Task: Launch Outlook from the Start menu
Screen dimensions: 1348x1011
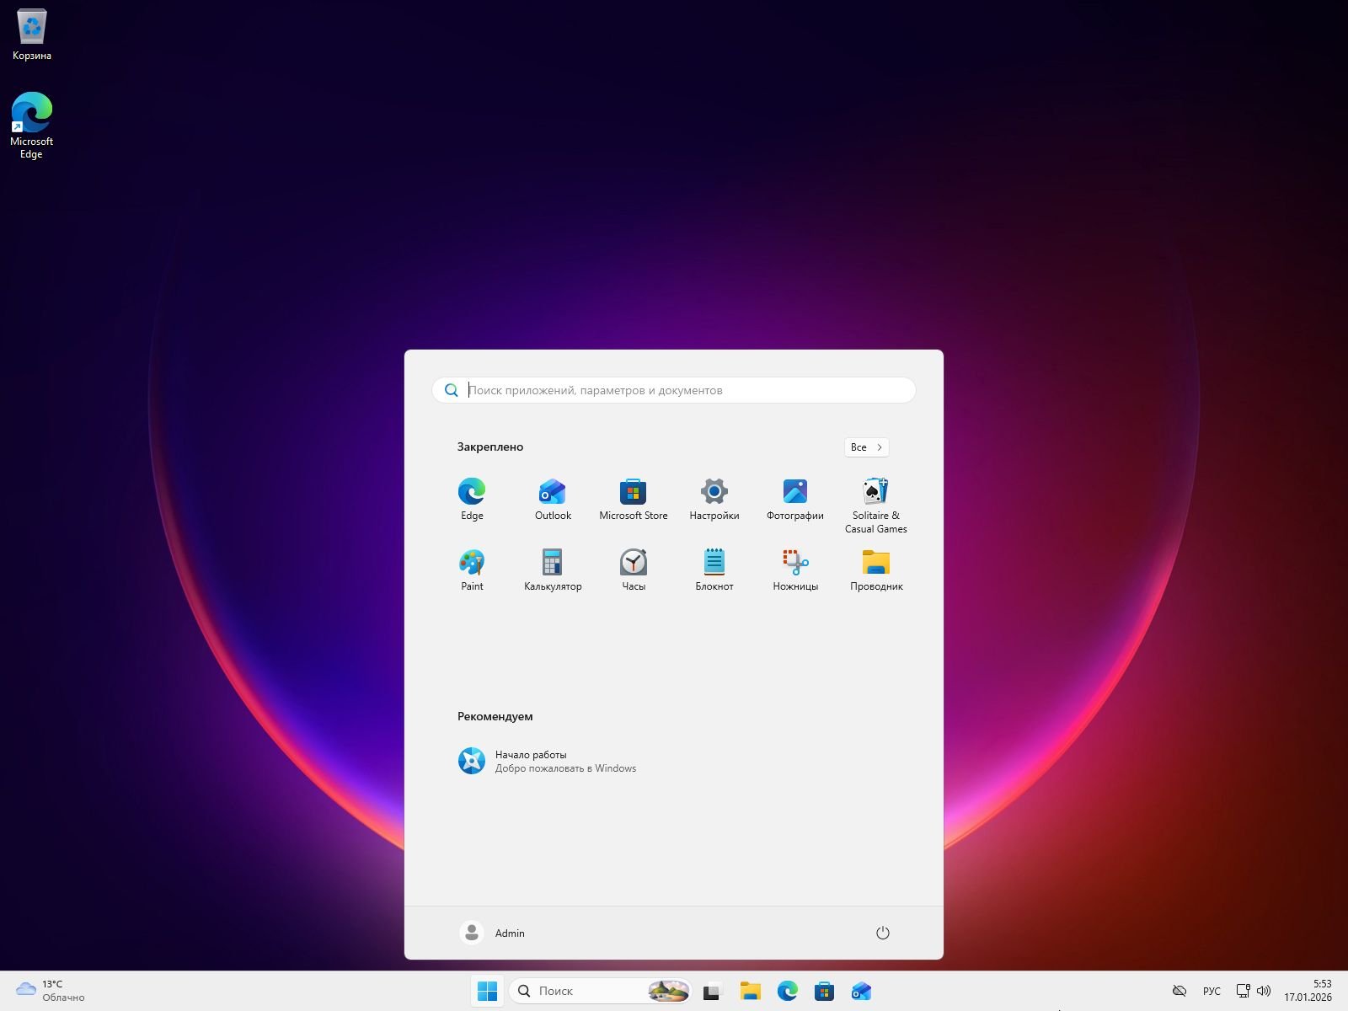Action: tap(553, 499)
